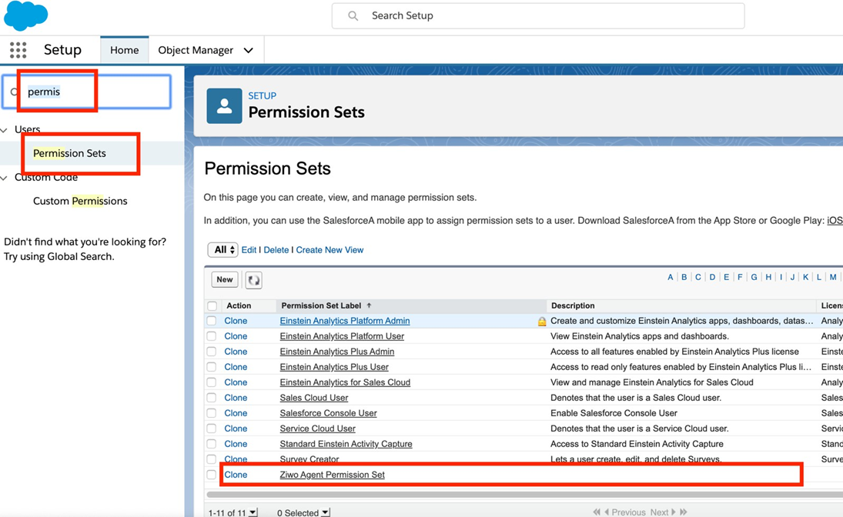Collapse the Custom Code section in sidebar
This screenshot has height=517, width=843.
point(5,178)
